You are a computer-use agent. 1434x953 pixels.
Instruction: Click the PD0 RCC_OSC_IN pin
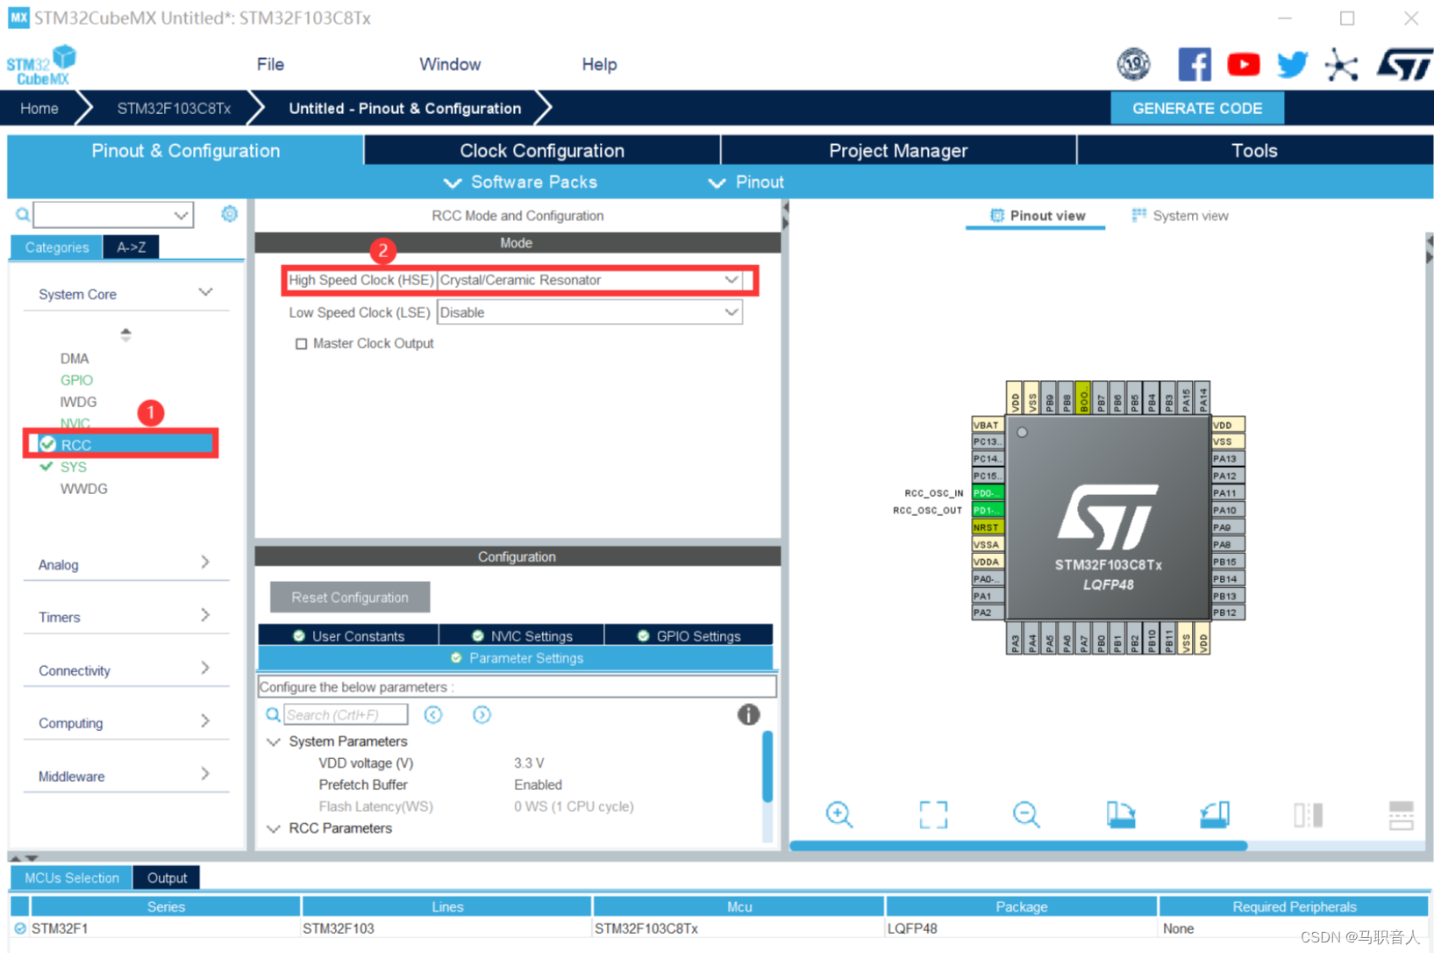988,493
